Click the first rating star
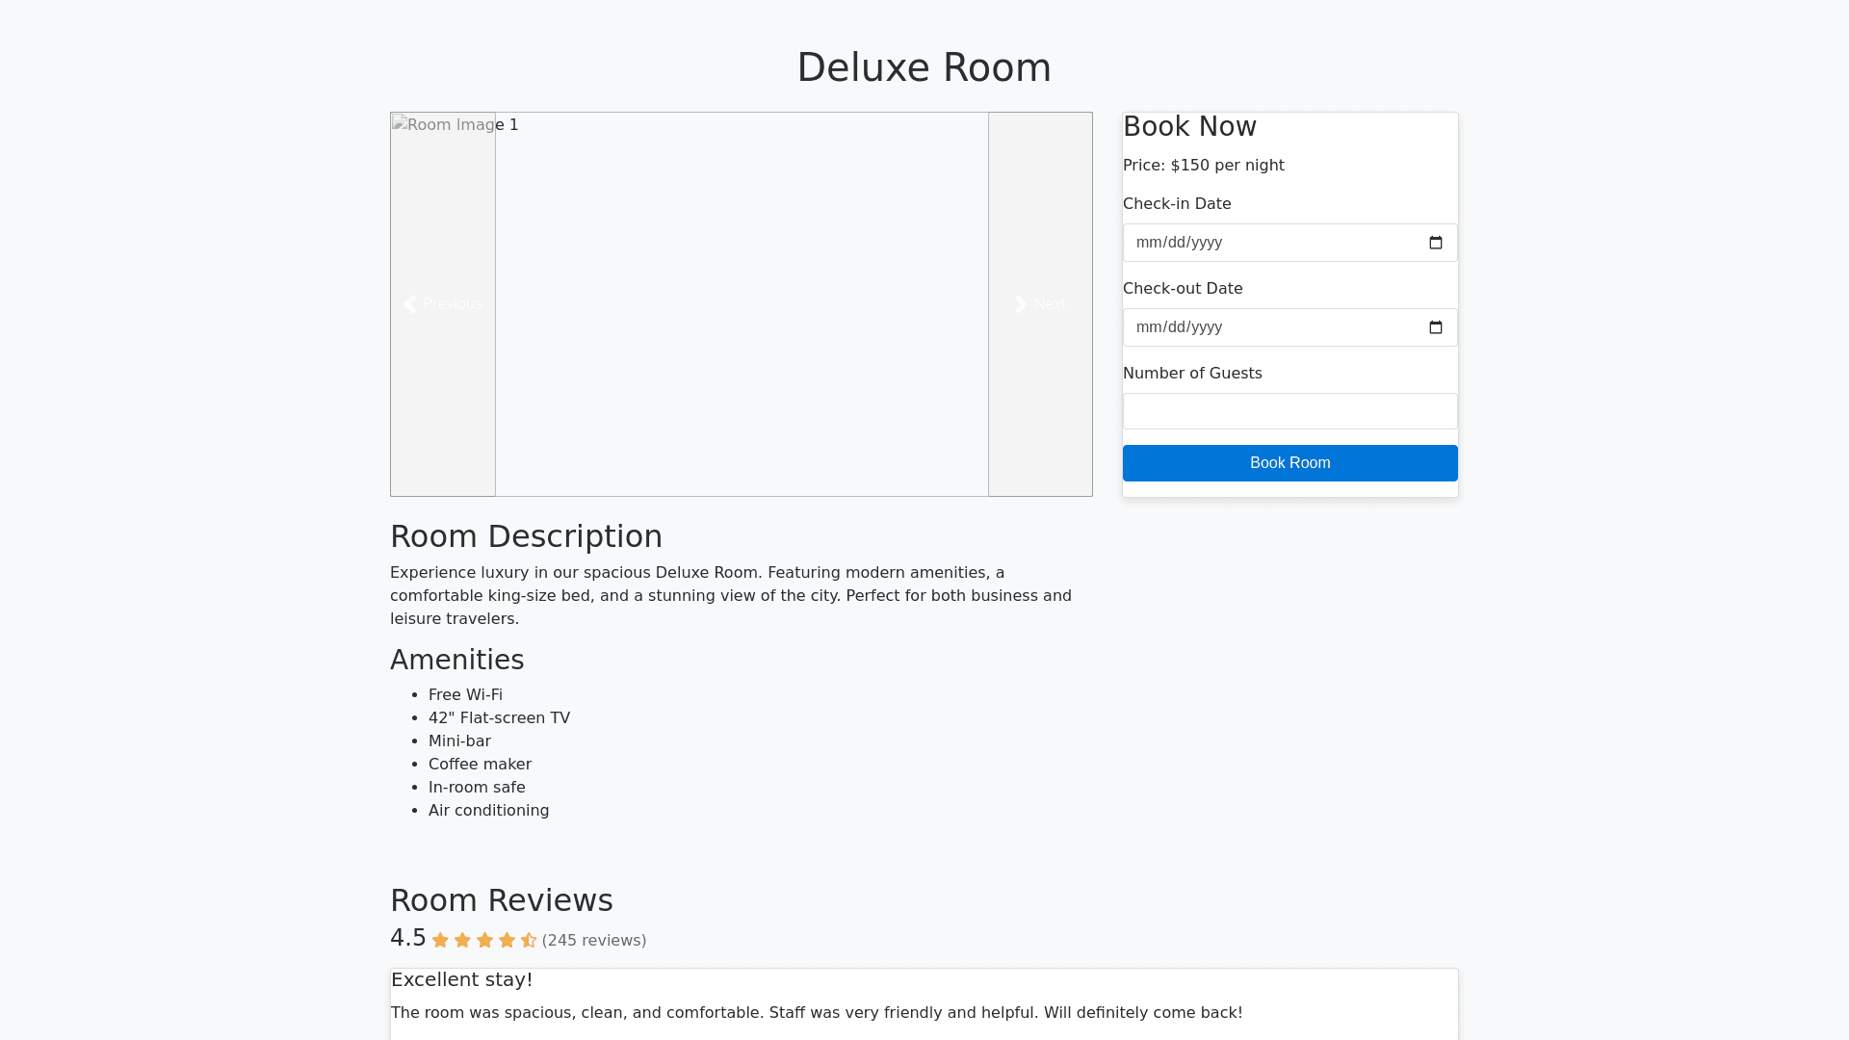This screenshot has width=1849, height=1040. (x=440, y=941)
